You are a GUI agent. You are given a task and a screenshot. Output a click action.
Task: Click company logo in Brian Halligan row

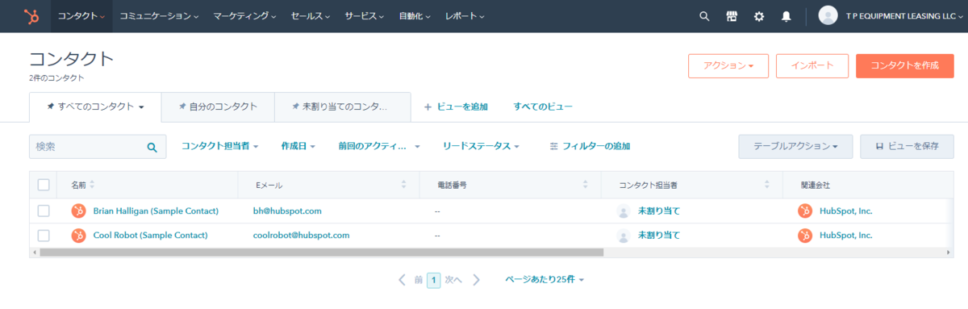[x=805, y=211]
